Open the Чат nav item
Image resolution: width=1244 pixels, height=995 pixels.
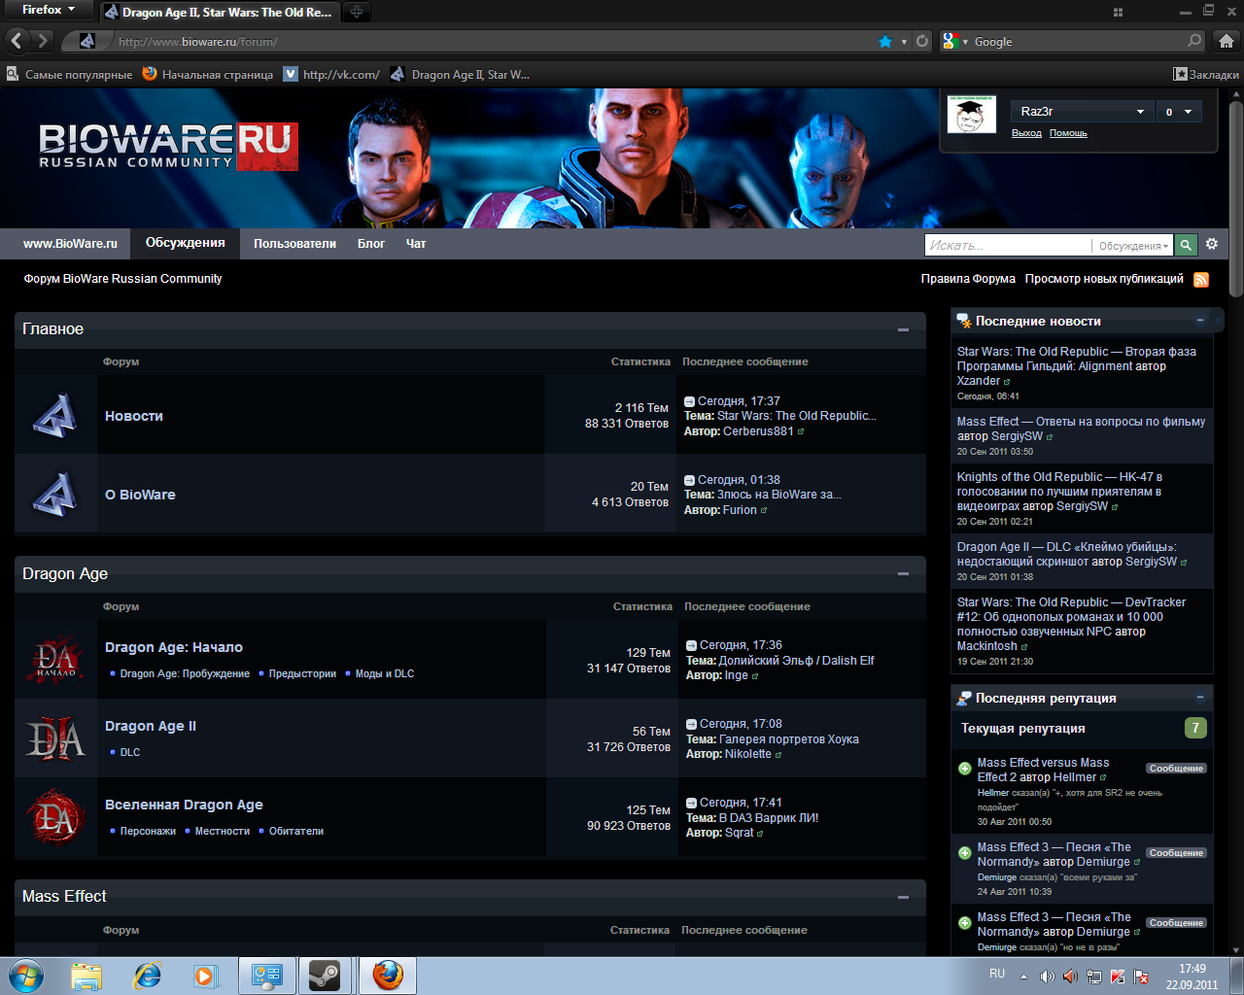coord(416,244)
